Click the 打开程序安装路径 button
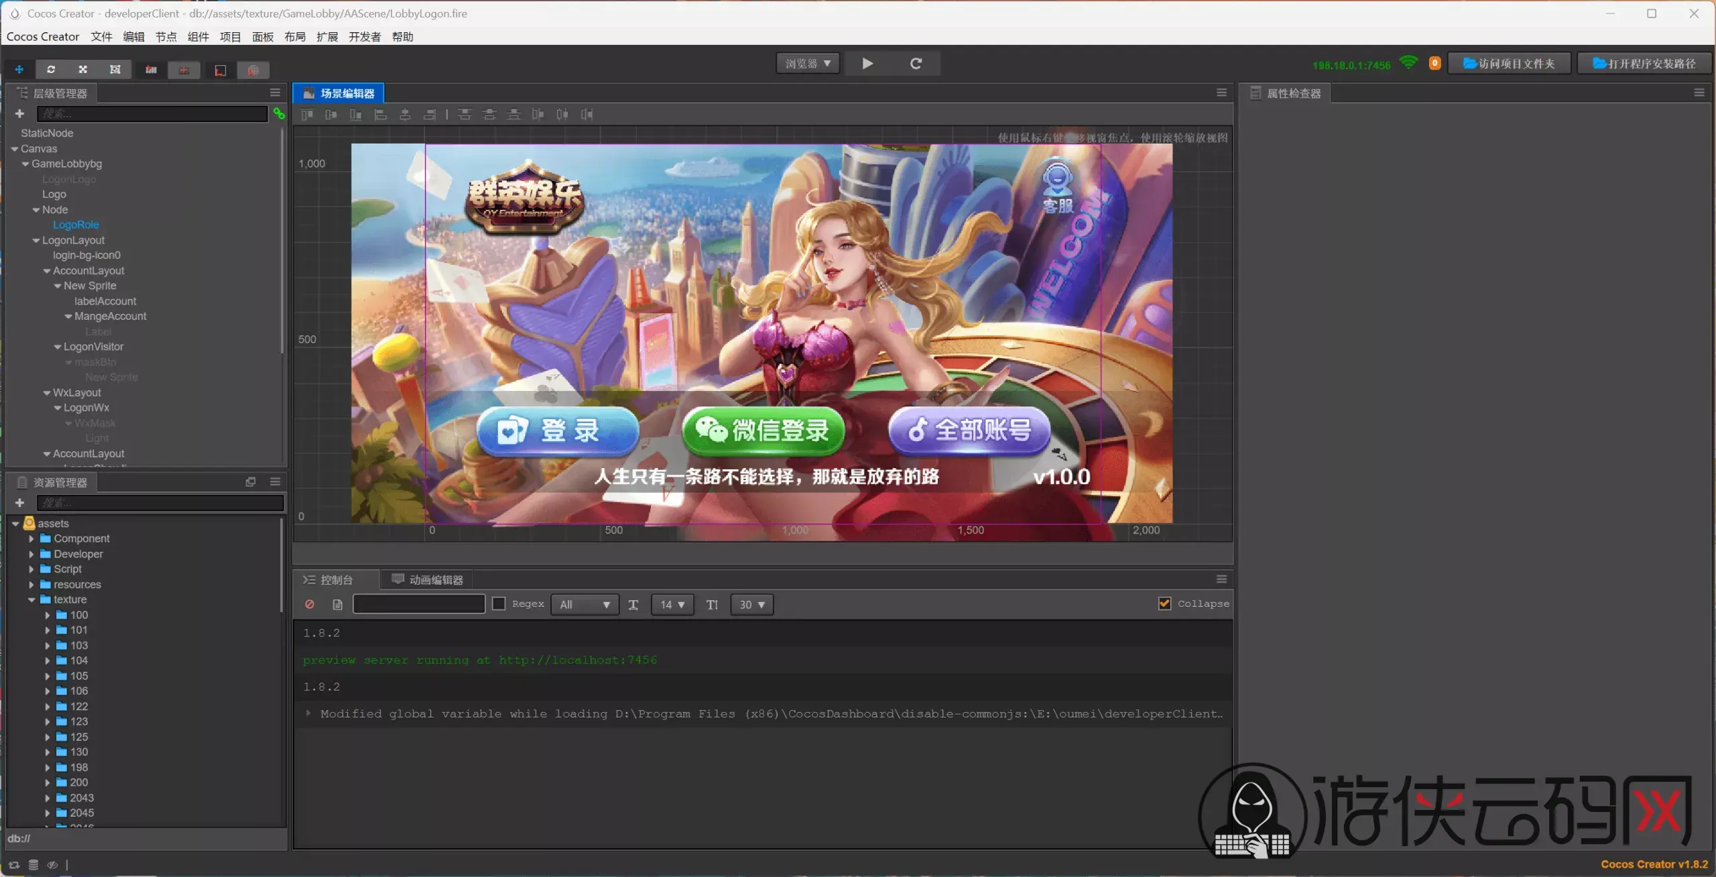Image resolution: width=1716 pixels, height=877 pixels. (x=1644, y=64)
